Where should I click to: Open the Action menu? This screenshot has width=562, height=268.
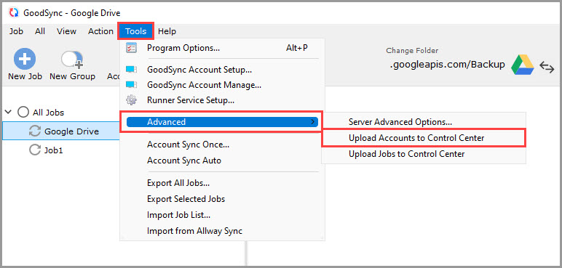(100, 31)
